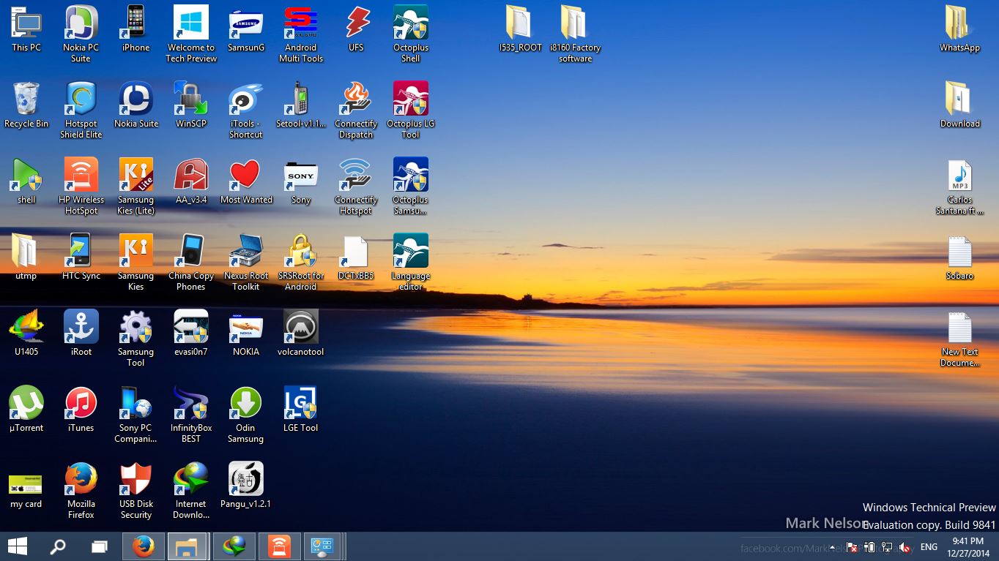Show hidden system tray icons

pyautogui.click(x=832, y=547)
